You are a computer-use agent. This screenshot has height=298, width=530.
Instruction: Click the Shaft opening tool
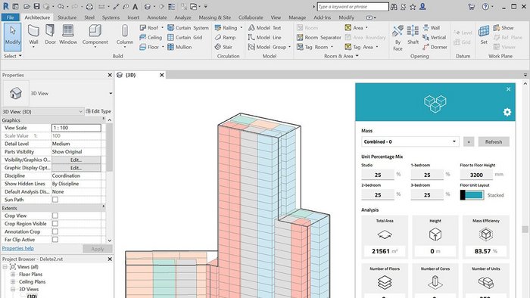coord(413,35)
